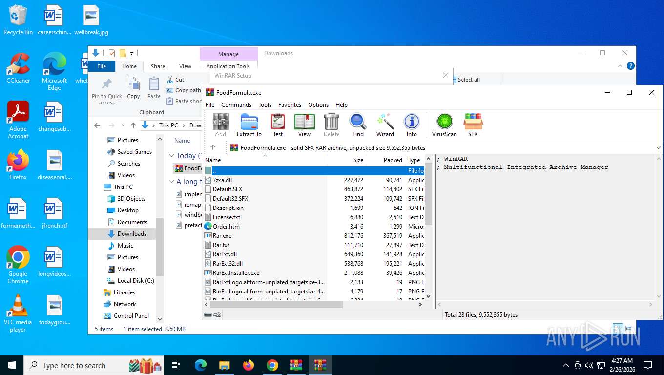
Task: Click the Delete trash can icon
Action: [332, 125]
